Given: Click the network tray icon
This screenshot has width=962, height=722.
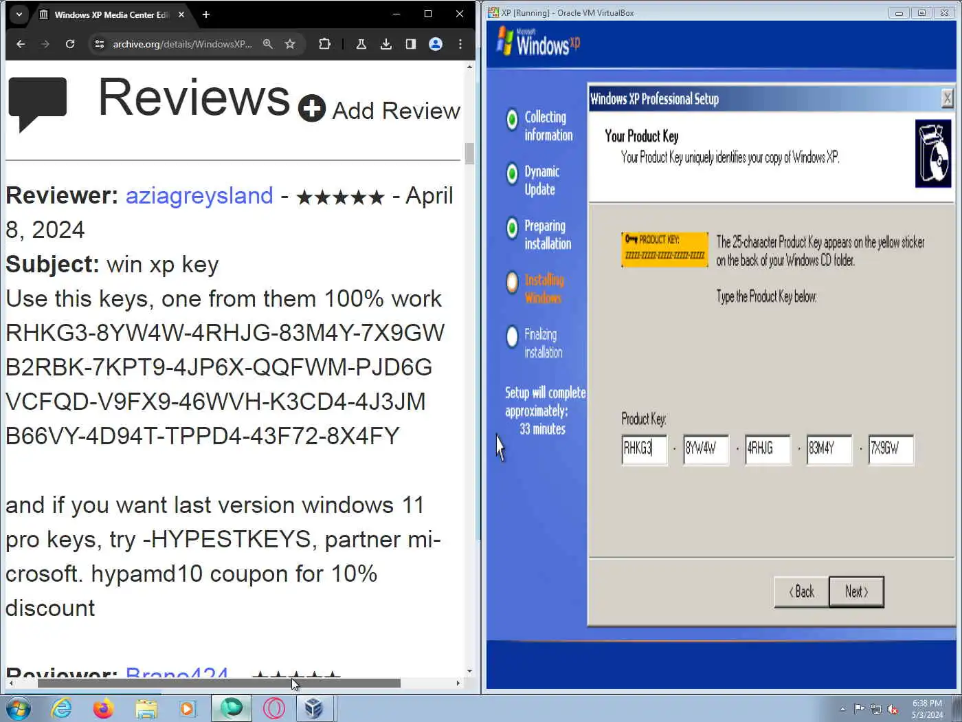Looking at the screenshot, I should coord(876,709).
